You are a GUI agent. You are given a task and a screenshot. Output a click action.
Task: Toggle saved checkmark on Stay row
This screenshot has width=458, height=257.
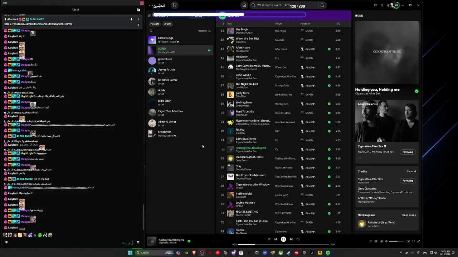[x=329, y=167]
